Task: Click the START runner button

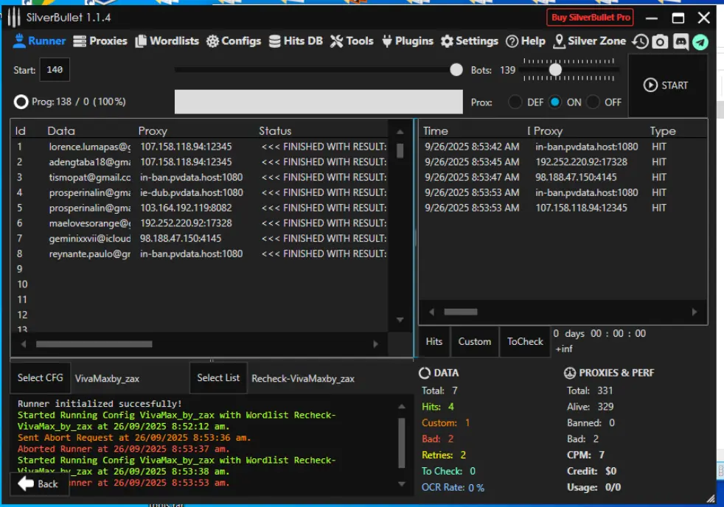Action: (666, 85)
